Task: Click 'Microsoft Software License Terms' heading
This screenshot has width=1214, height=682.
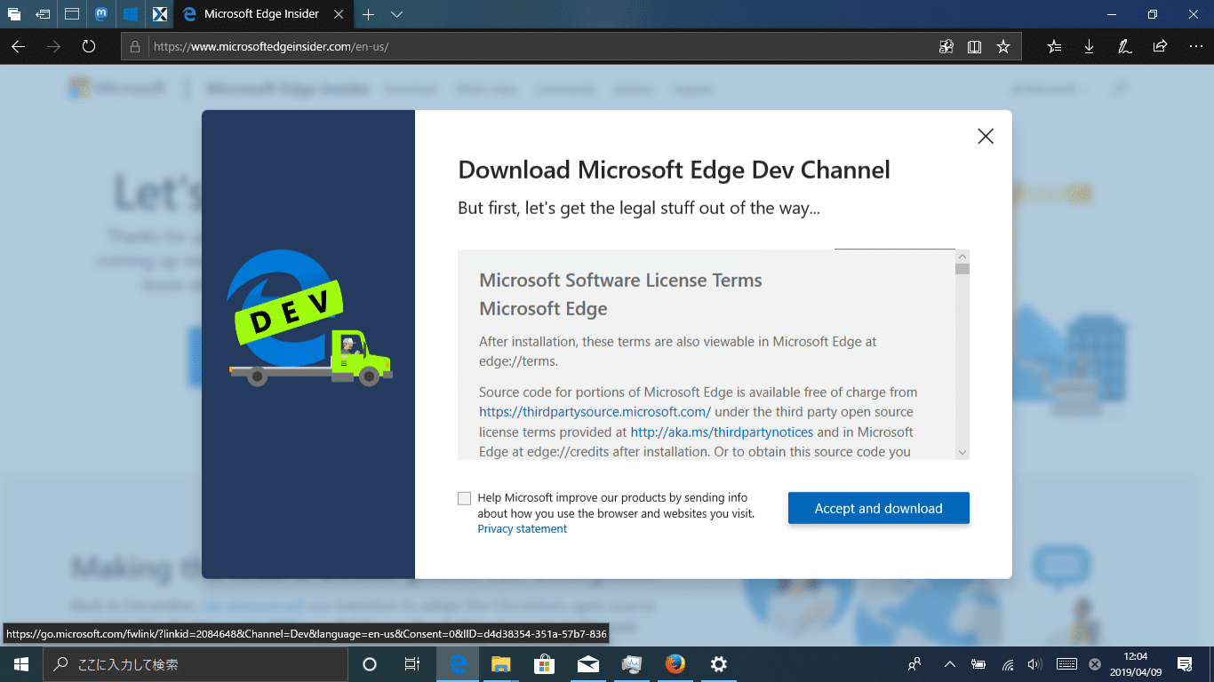Action: click(620, 281)
